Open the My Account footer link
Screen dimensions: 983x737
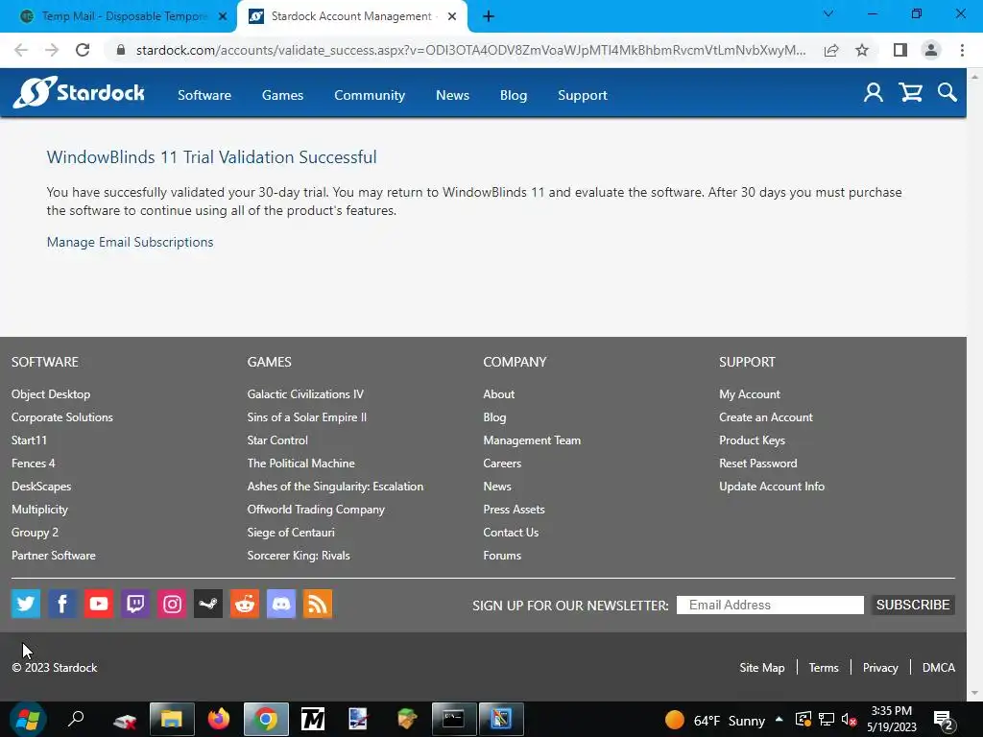(749, 394)
